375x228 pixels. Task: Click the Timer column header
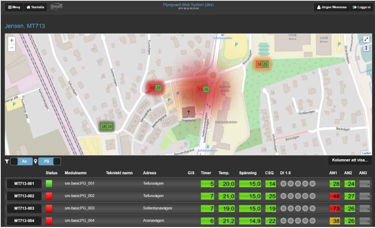206,173
